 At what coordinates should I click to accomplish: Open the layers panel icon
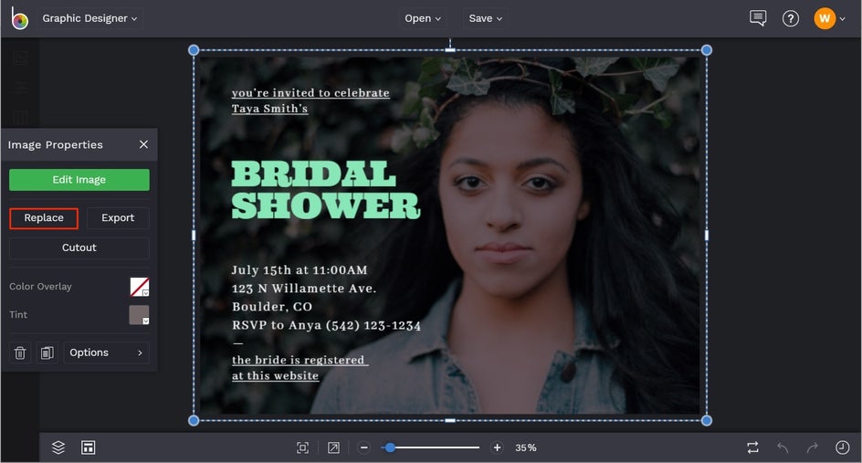click(x=58, y=447)
